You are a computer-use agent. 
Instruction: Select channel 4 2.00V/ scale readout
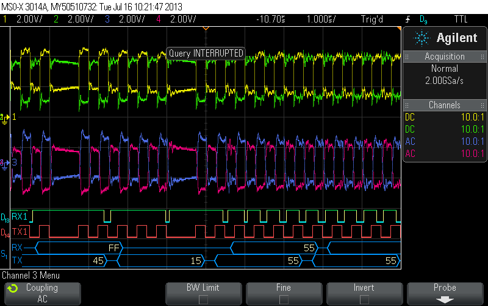click(x=184, y=19)
